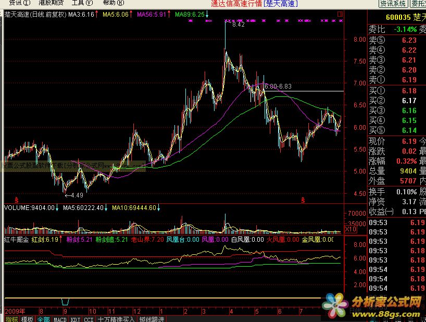
Task: Click the 委比 -3.14% row
Action: click(x=397, y=29)
